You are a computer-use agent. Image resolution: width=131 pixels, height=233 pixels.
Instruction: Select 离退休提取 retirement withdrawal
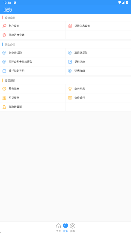pos(98,53)
